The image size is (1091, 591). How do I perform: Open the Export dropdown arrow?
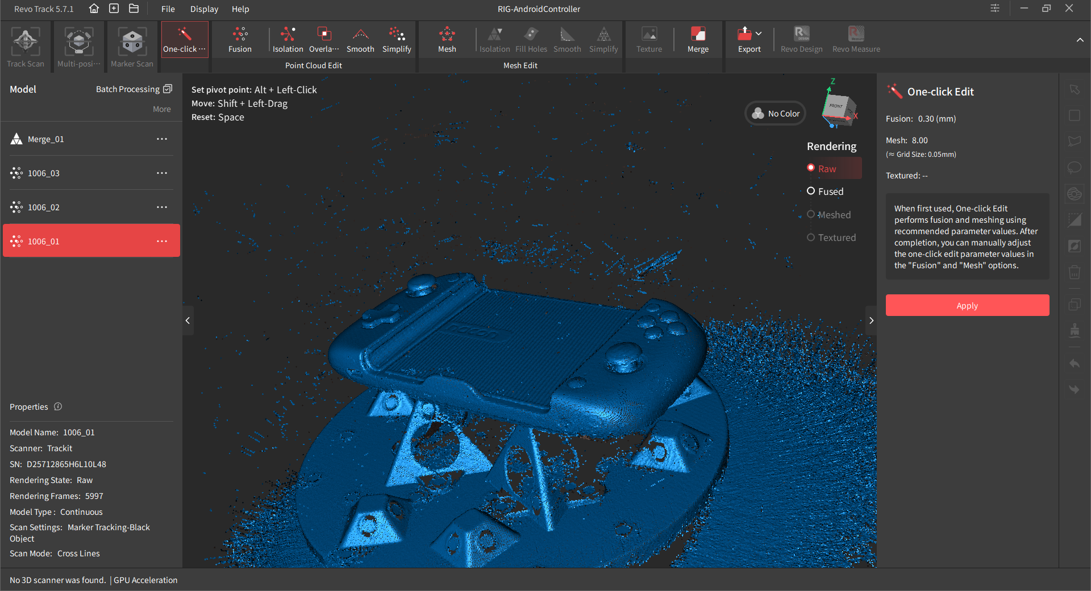pos(759,34)
